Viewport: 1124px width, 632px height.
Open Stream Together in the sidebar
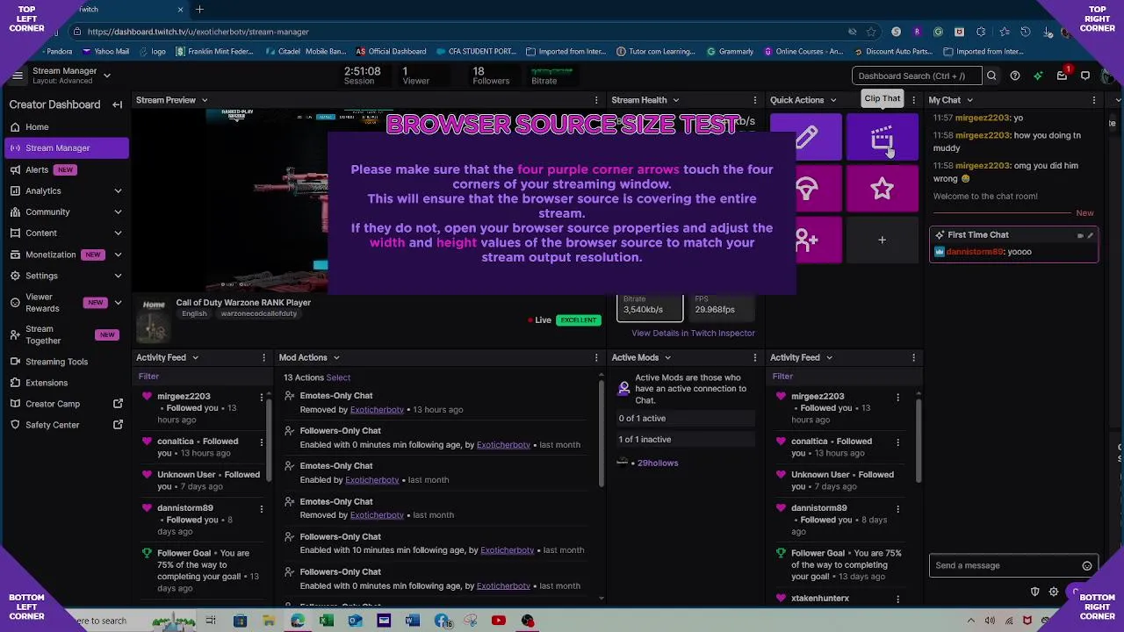pos(67,334)
